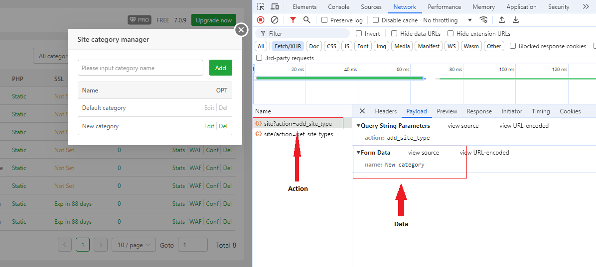Image resolution: width=596 pixels, height=267 pixels.
Task: Delete the New category row
Action: [223, 126]
